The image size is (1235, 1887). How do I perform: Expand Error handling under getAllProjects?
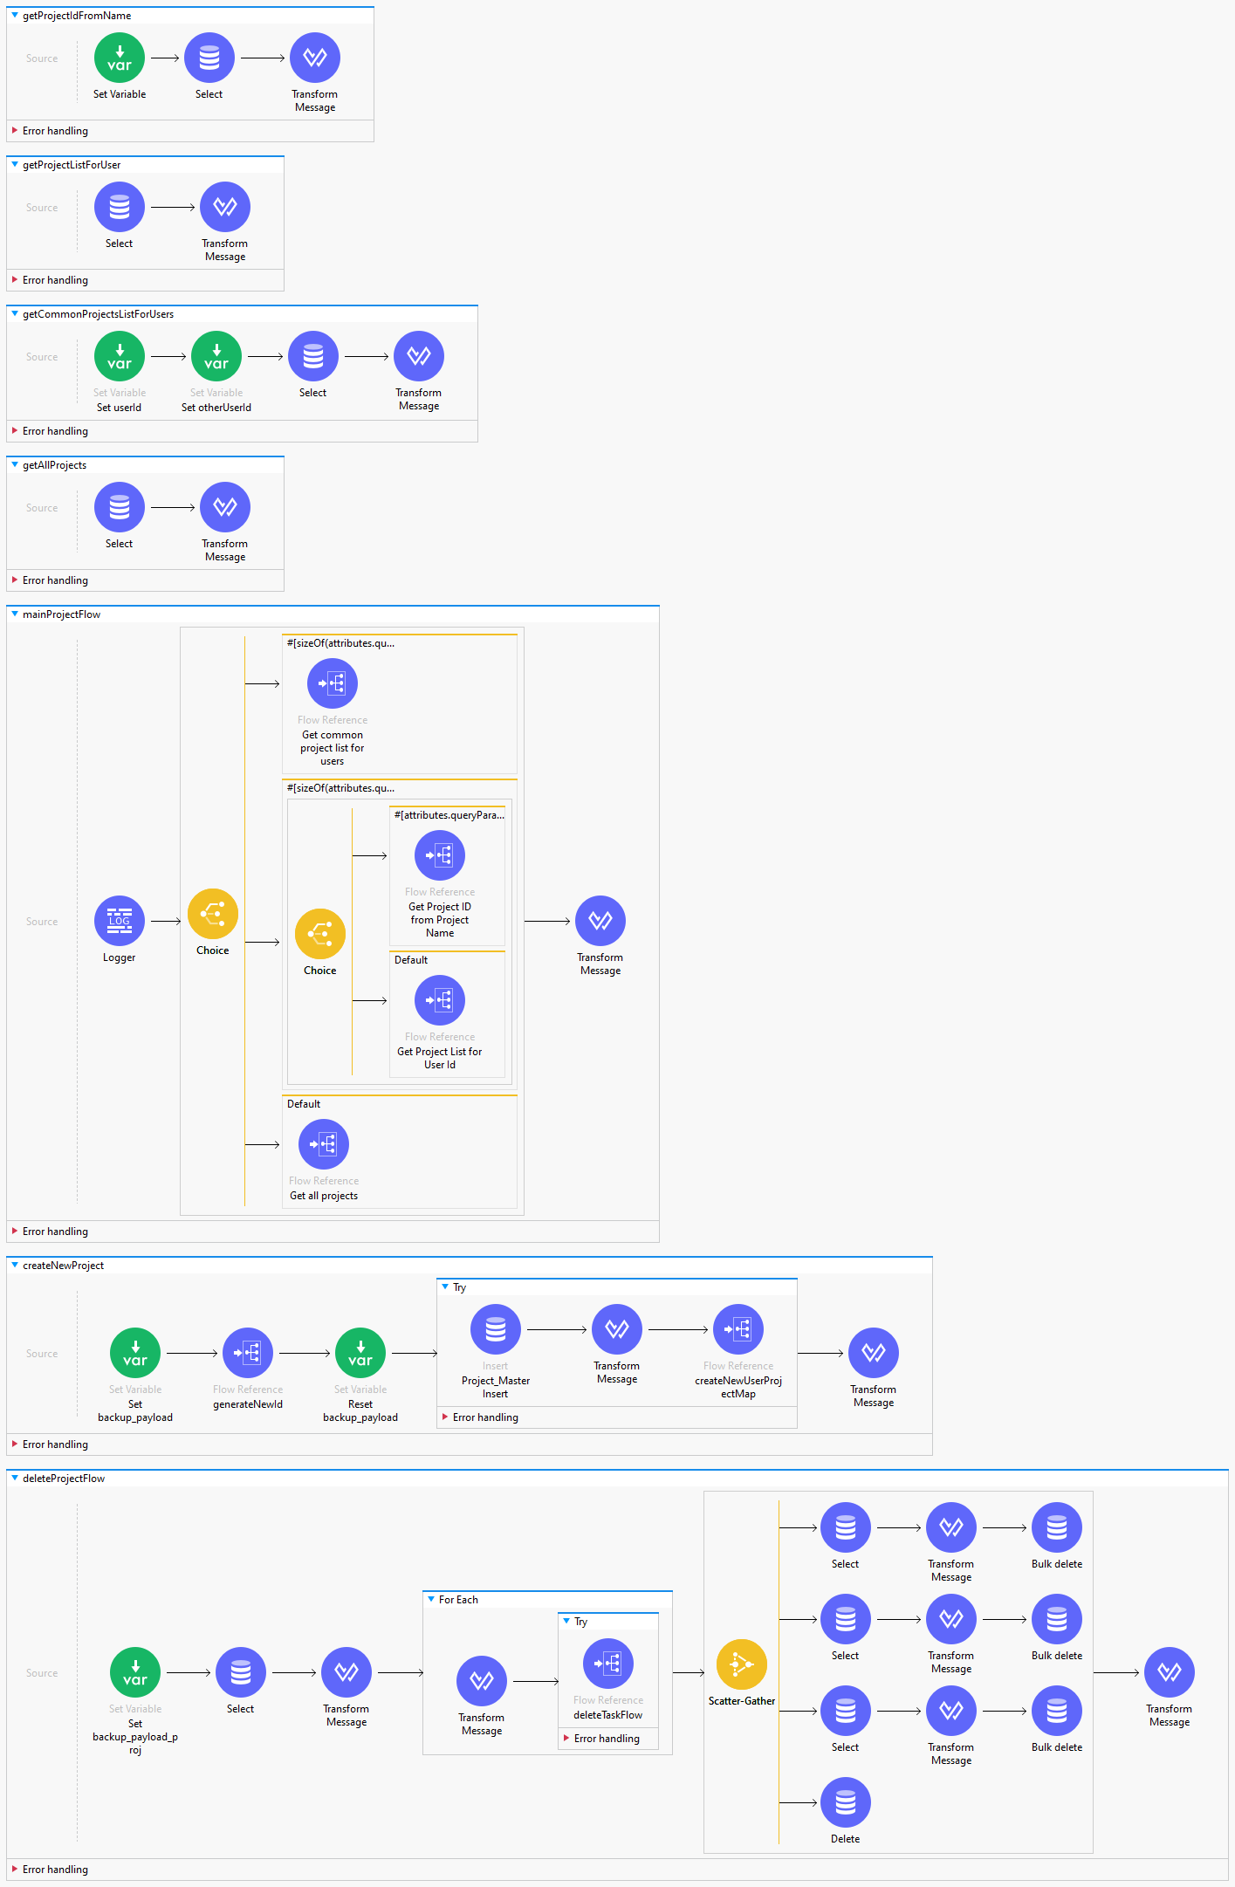click(x=15, y=580)
